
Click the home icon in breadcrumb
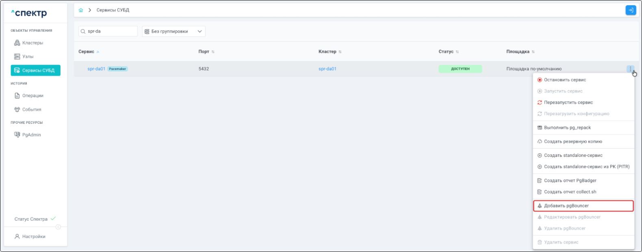[81, 10]
